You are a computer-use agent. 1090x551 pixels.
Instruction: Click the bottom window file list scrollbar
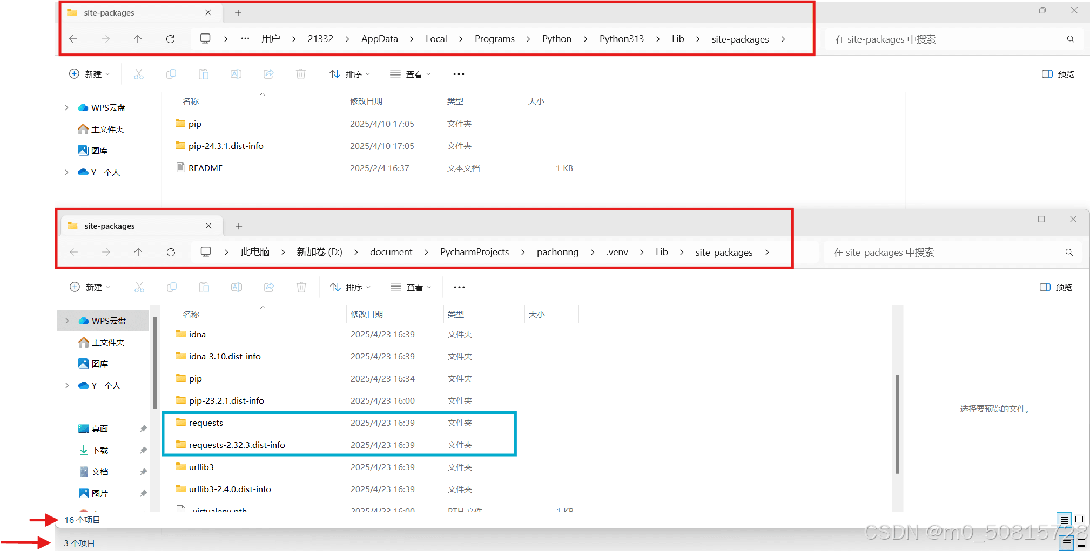(x=897, y=424)
